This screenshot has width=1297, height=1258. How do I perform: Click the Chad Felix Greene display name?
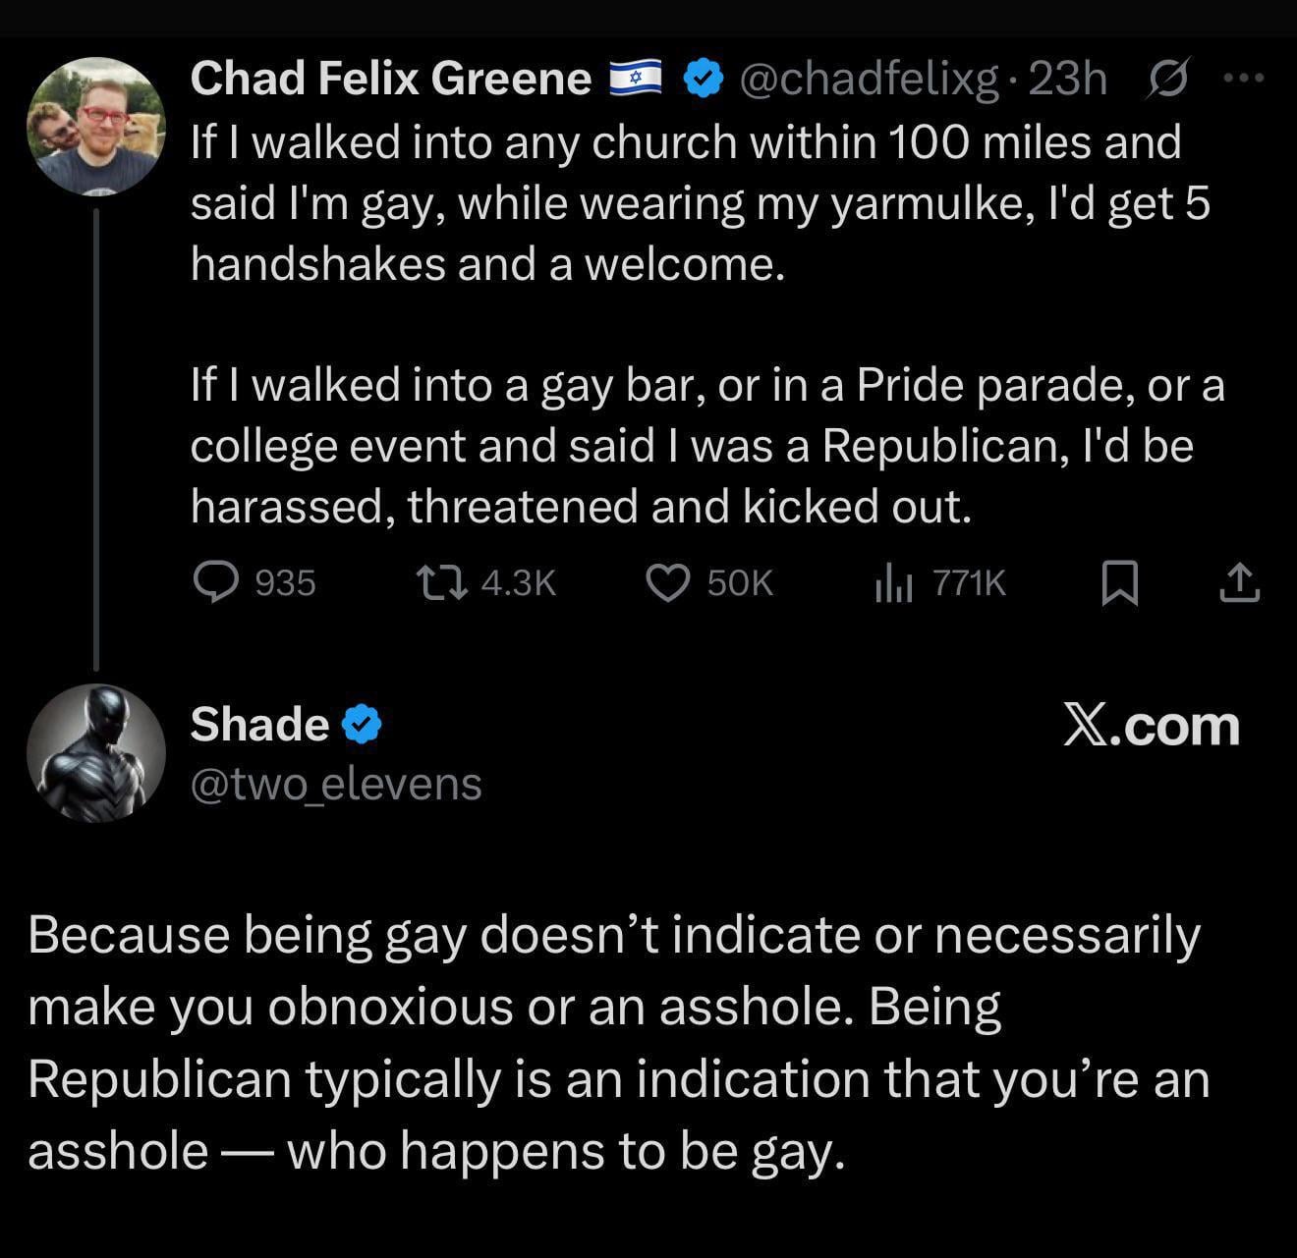[390, 79]
